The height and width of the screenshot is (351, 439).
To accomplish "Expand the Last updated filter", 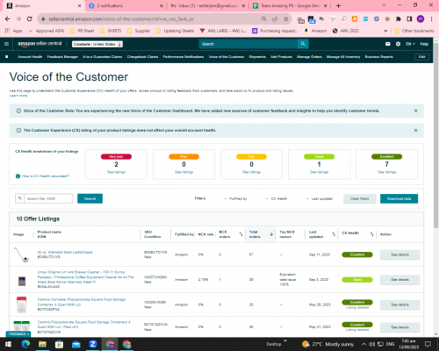I will pyautogui.click(x=320, y=198).
